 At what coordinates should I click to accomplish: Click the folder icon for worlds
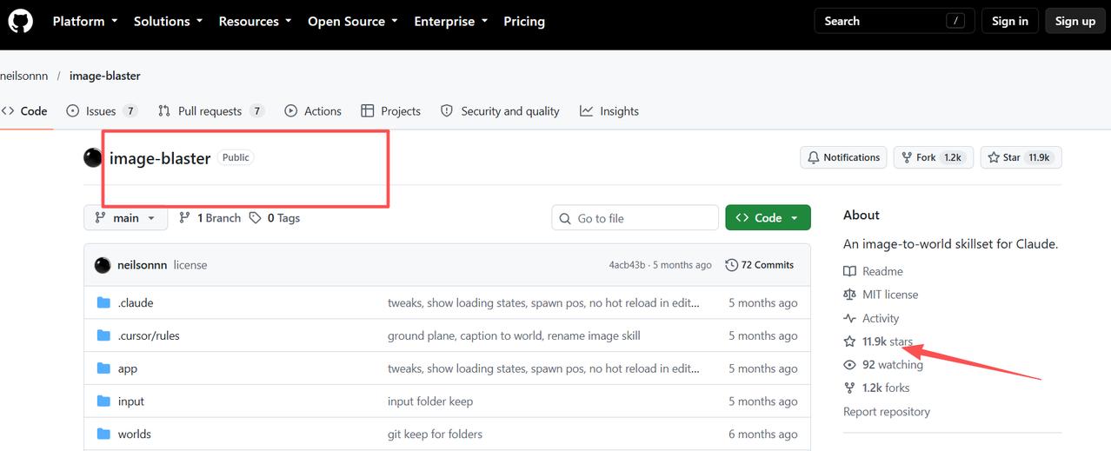pos(103,434)
